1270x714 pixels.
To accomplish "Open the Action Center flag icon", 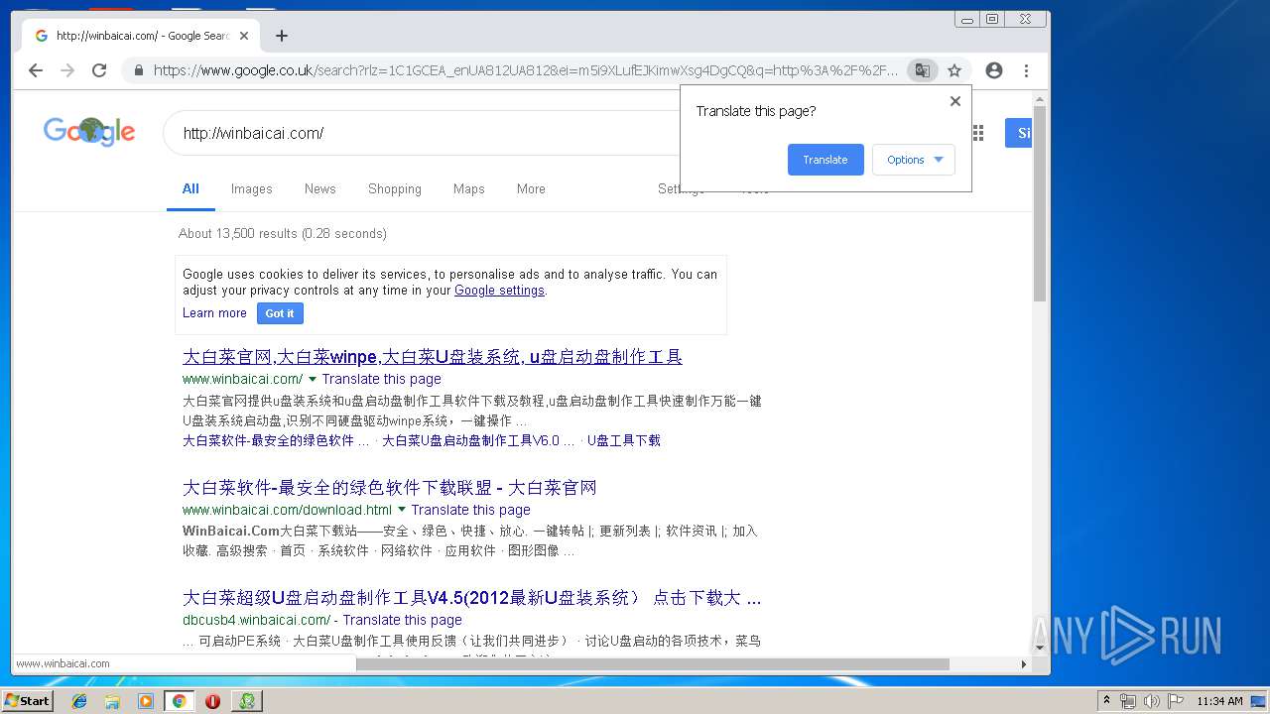I will point(1176,701).
